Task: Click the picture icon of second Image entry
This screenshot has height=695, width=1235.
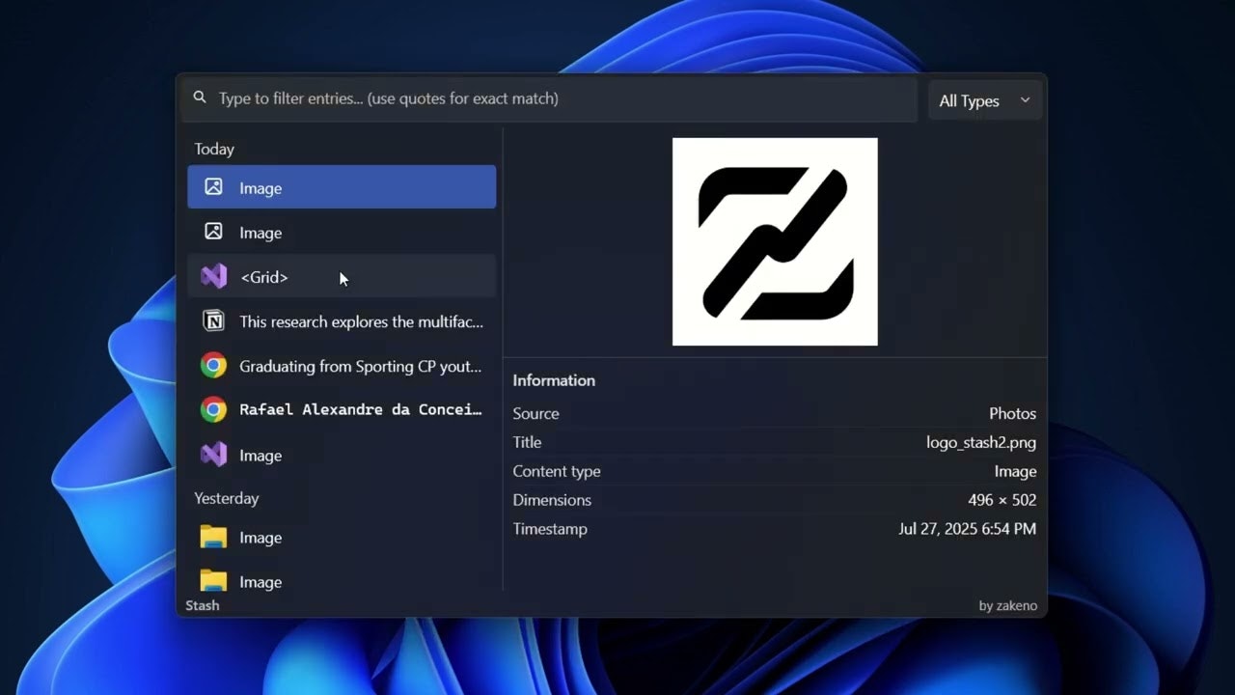Action: click(213, 232)
